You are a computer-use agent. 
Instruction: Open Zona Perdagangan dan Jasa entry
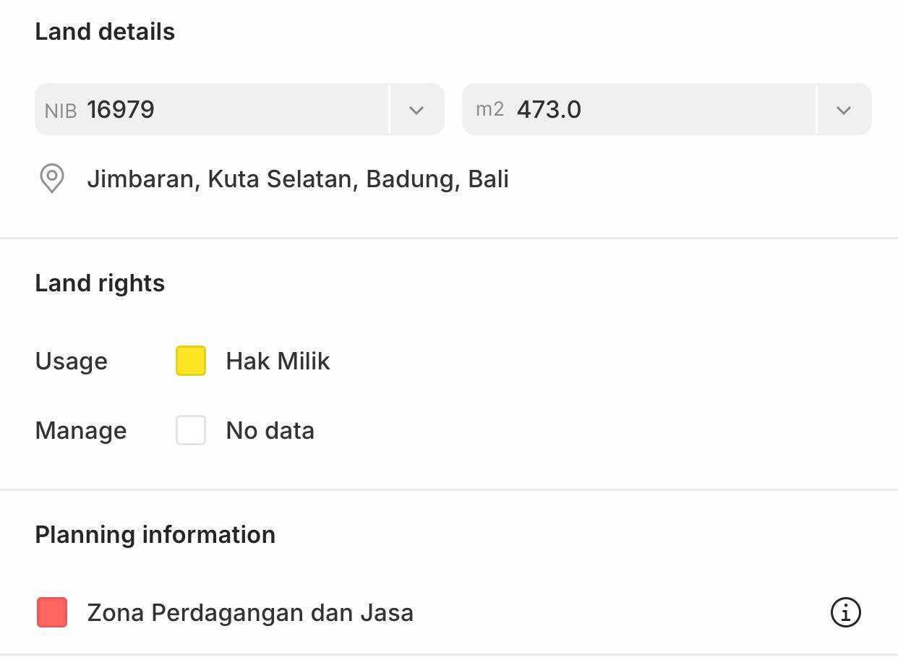tap(250, 612)
